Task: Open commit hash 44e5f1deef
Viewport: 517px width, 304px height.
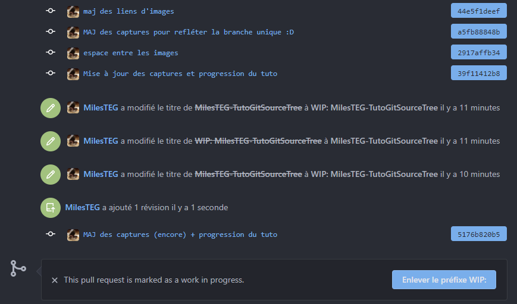Action: [x=479, y=11]
